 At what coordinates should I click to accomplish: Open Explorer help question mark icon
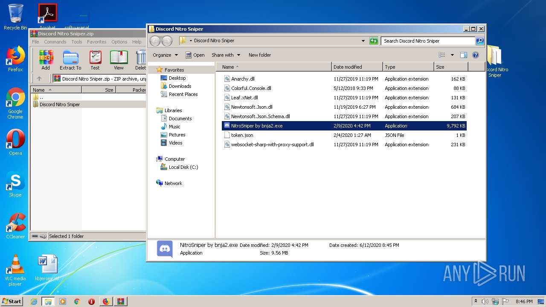click(x=476, y=55)
